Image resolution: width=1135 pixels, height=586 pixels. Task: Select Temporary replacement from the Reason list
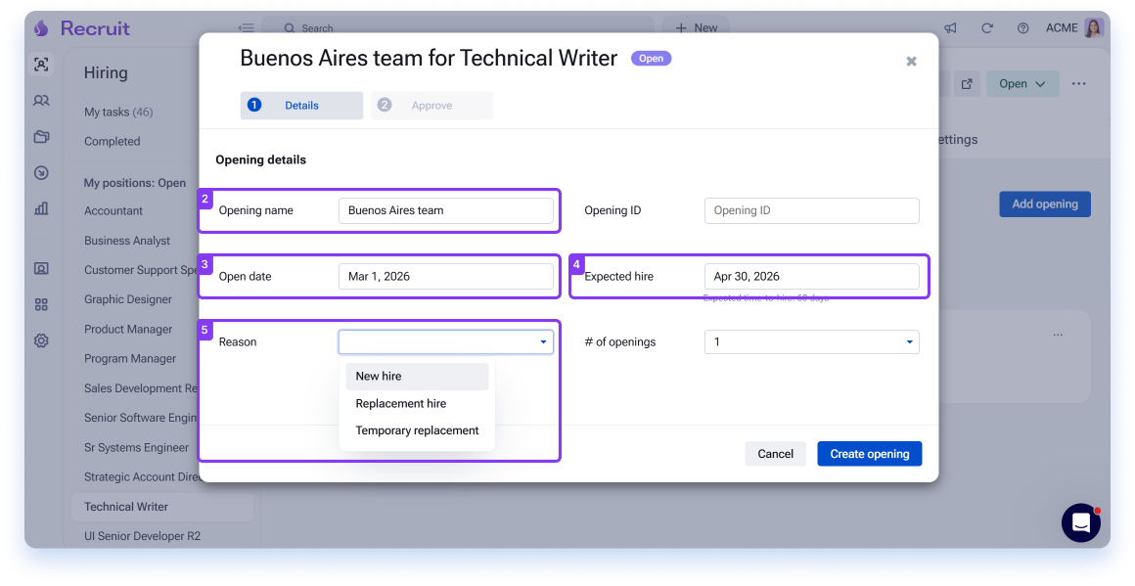click(417, 430)
